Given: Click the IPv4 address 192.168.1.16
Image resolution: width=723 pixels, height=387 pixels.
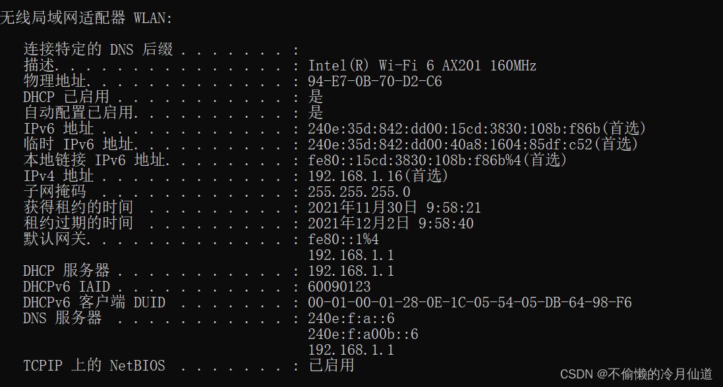Looking at the screenshot, I should [x=378, y=176].
